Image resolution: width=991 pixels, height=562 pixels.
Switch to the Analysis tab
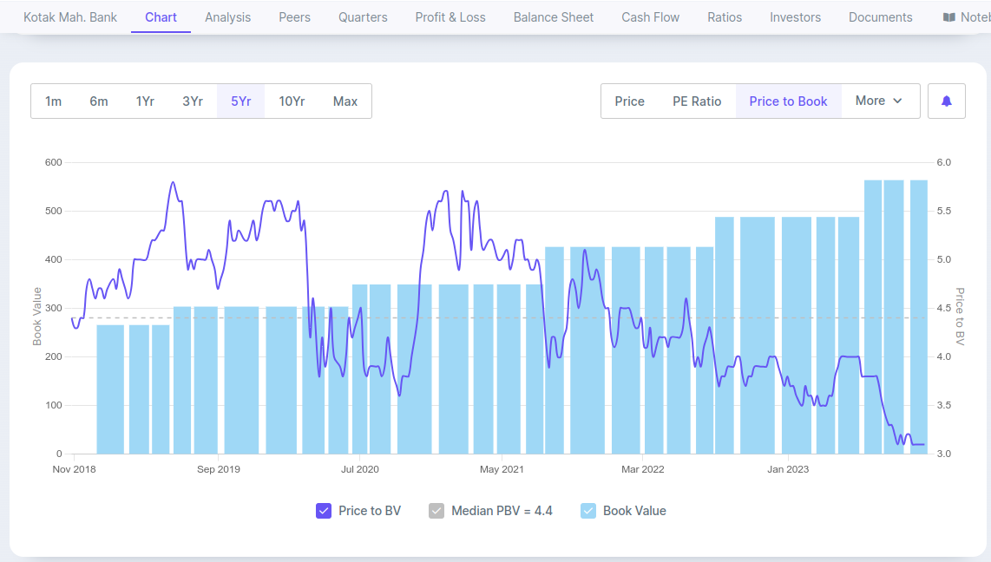(227, 17)
